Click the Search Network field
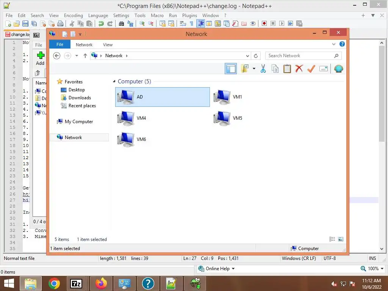This screenshot has height=291, width=388. (x=304, y=56)
